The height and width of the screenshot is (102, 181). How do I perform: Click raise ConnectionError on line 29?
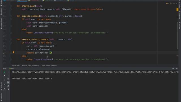[67, 59]
